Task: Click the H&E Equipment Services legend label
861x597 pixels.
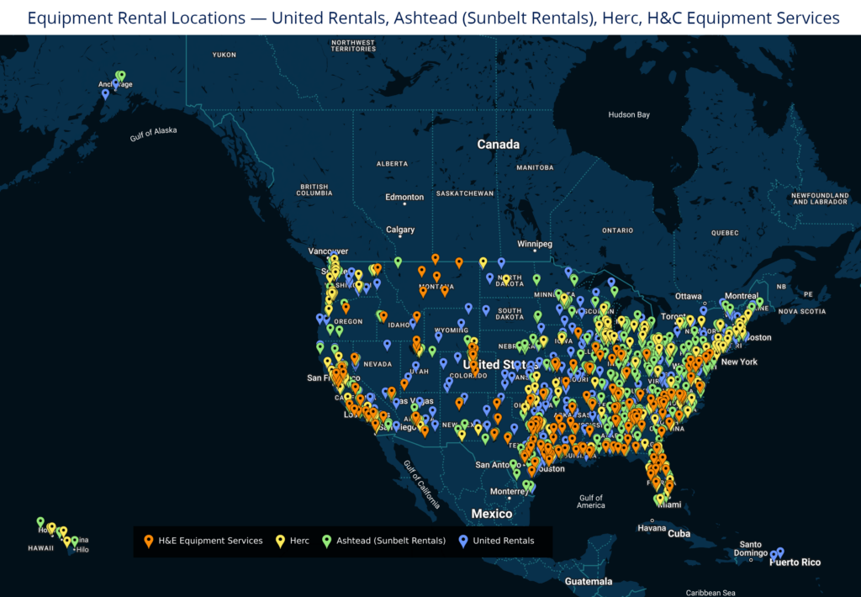Action: coord(210,541)
